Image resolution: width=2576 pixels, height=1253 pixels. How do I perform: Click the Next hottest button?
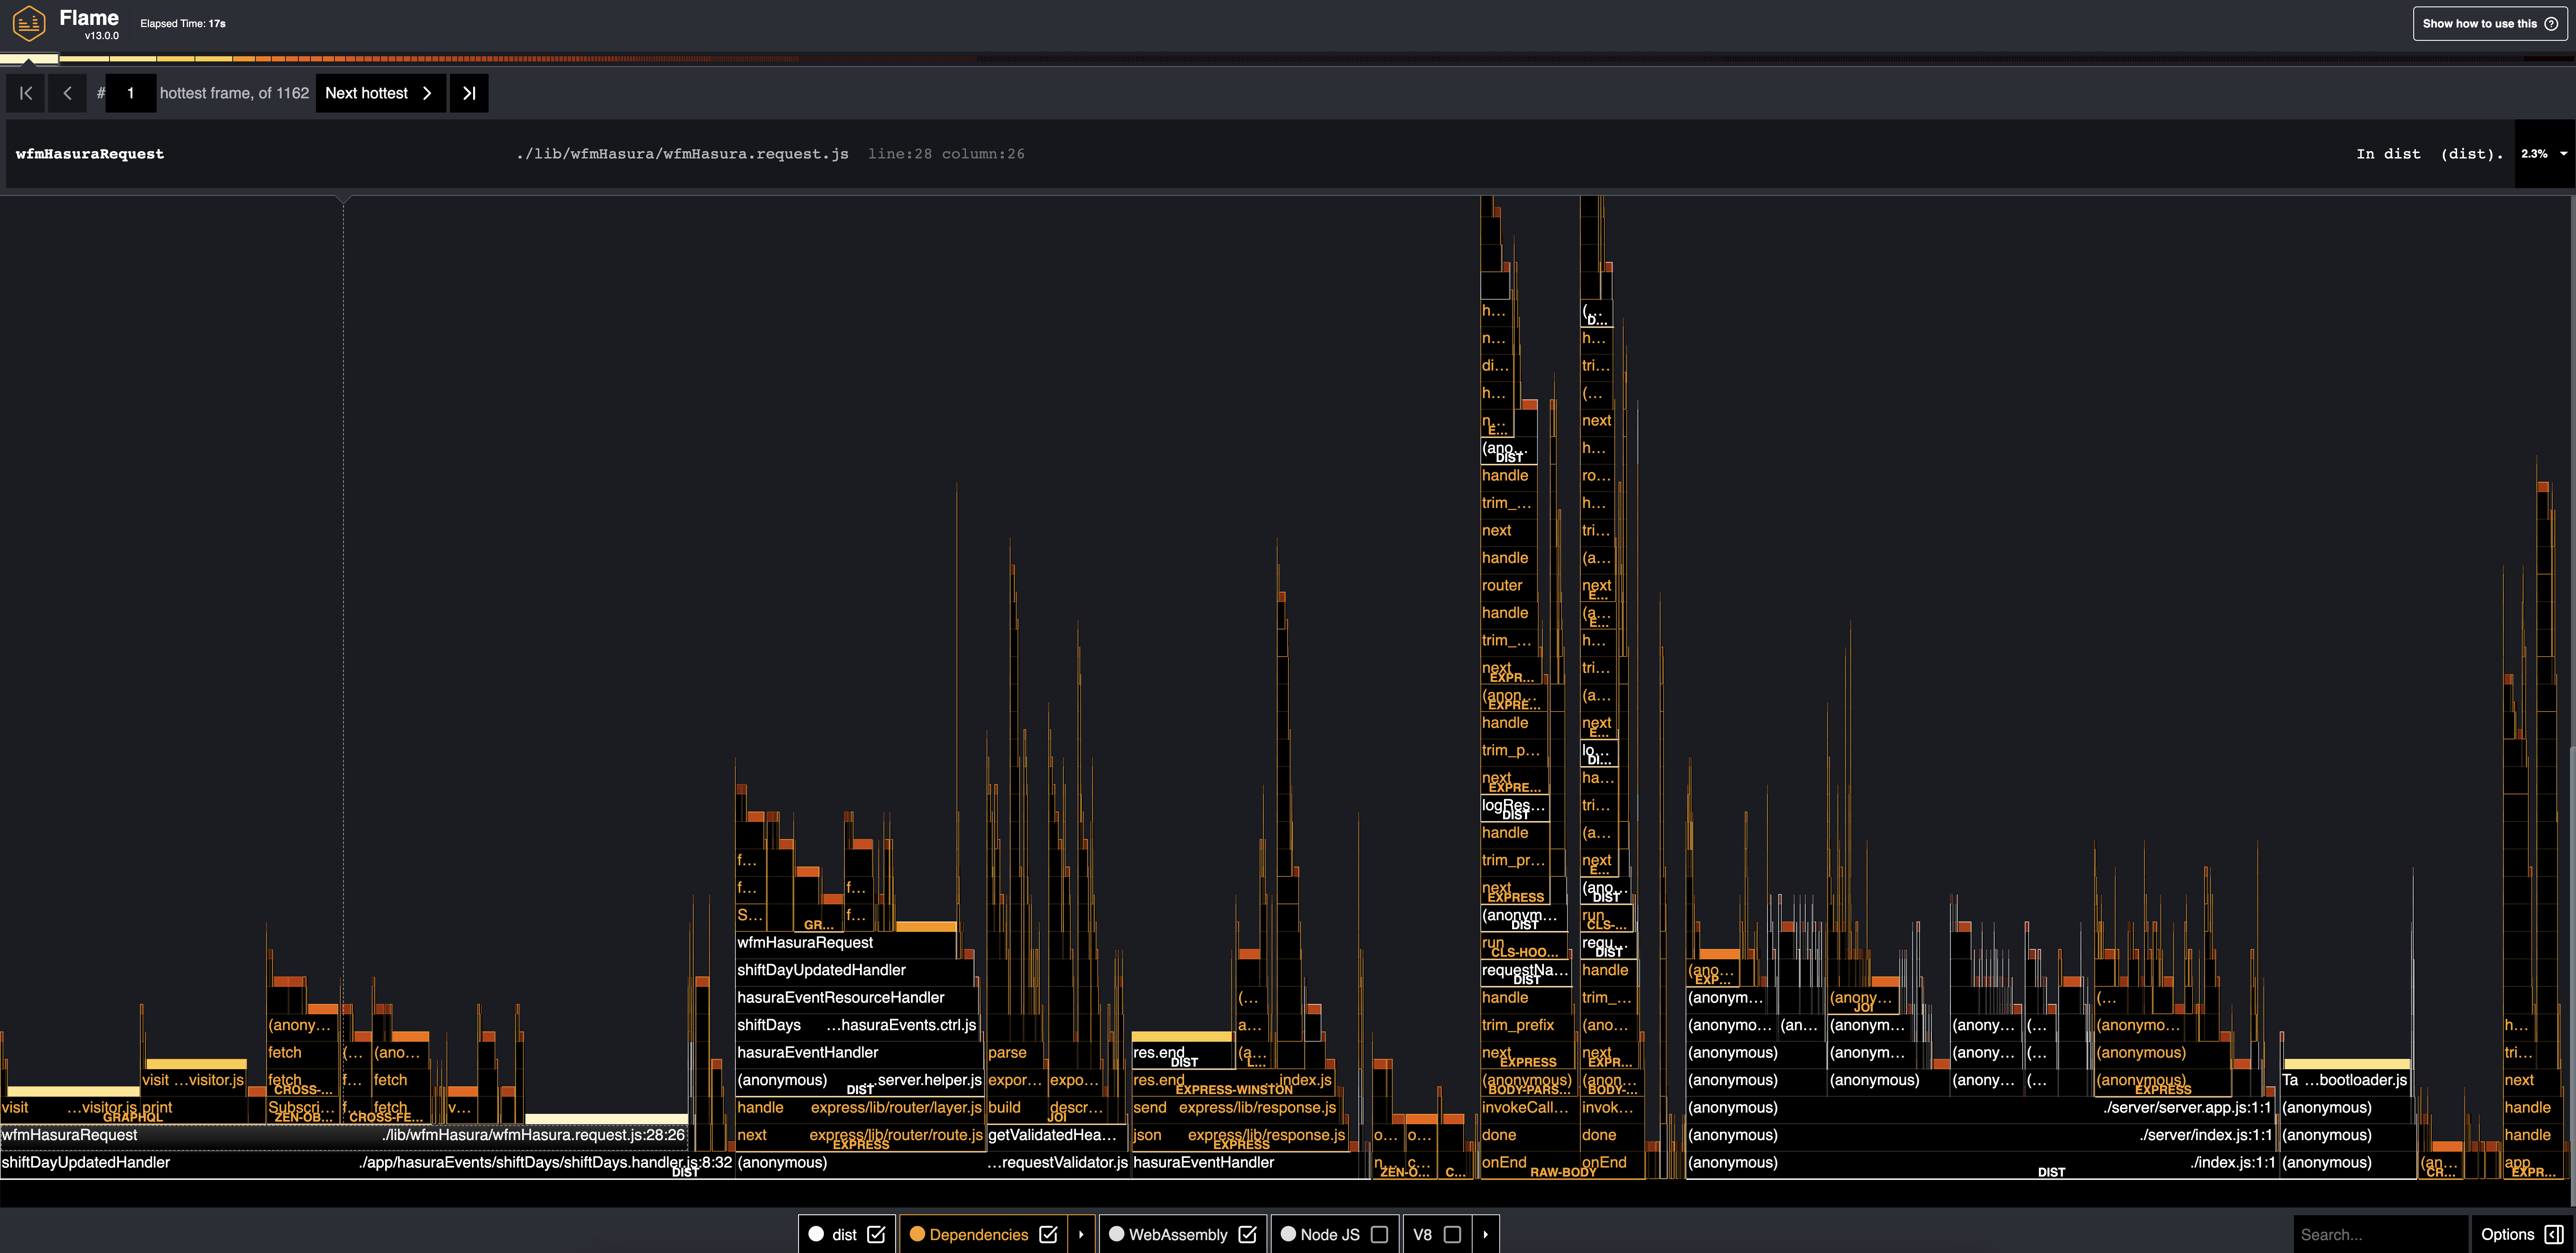pos(380,93)
